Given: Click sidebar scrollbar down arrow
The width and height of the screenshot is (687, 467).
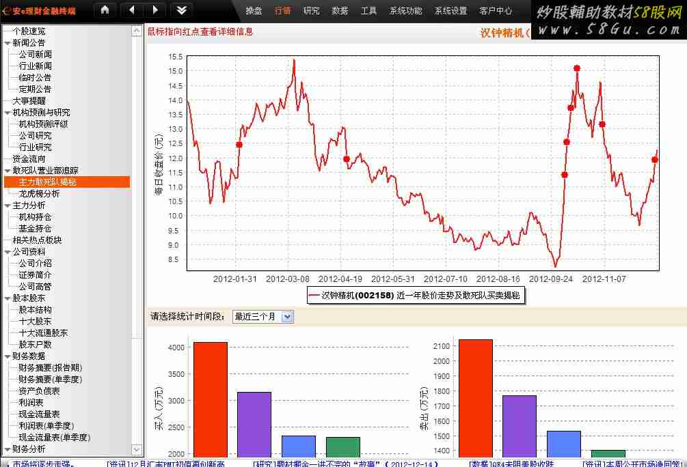Looking at the screenshot, I should [137, 449].
